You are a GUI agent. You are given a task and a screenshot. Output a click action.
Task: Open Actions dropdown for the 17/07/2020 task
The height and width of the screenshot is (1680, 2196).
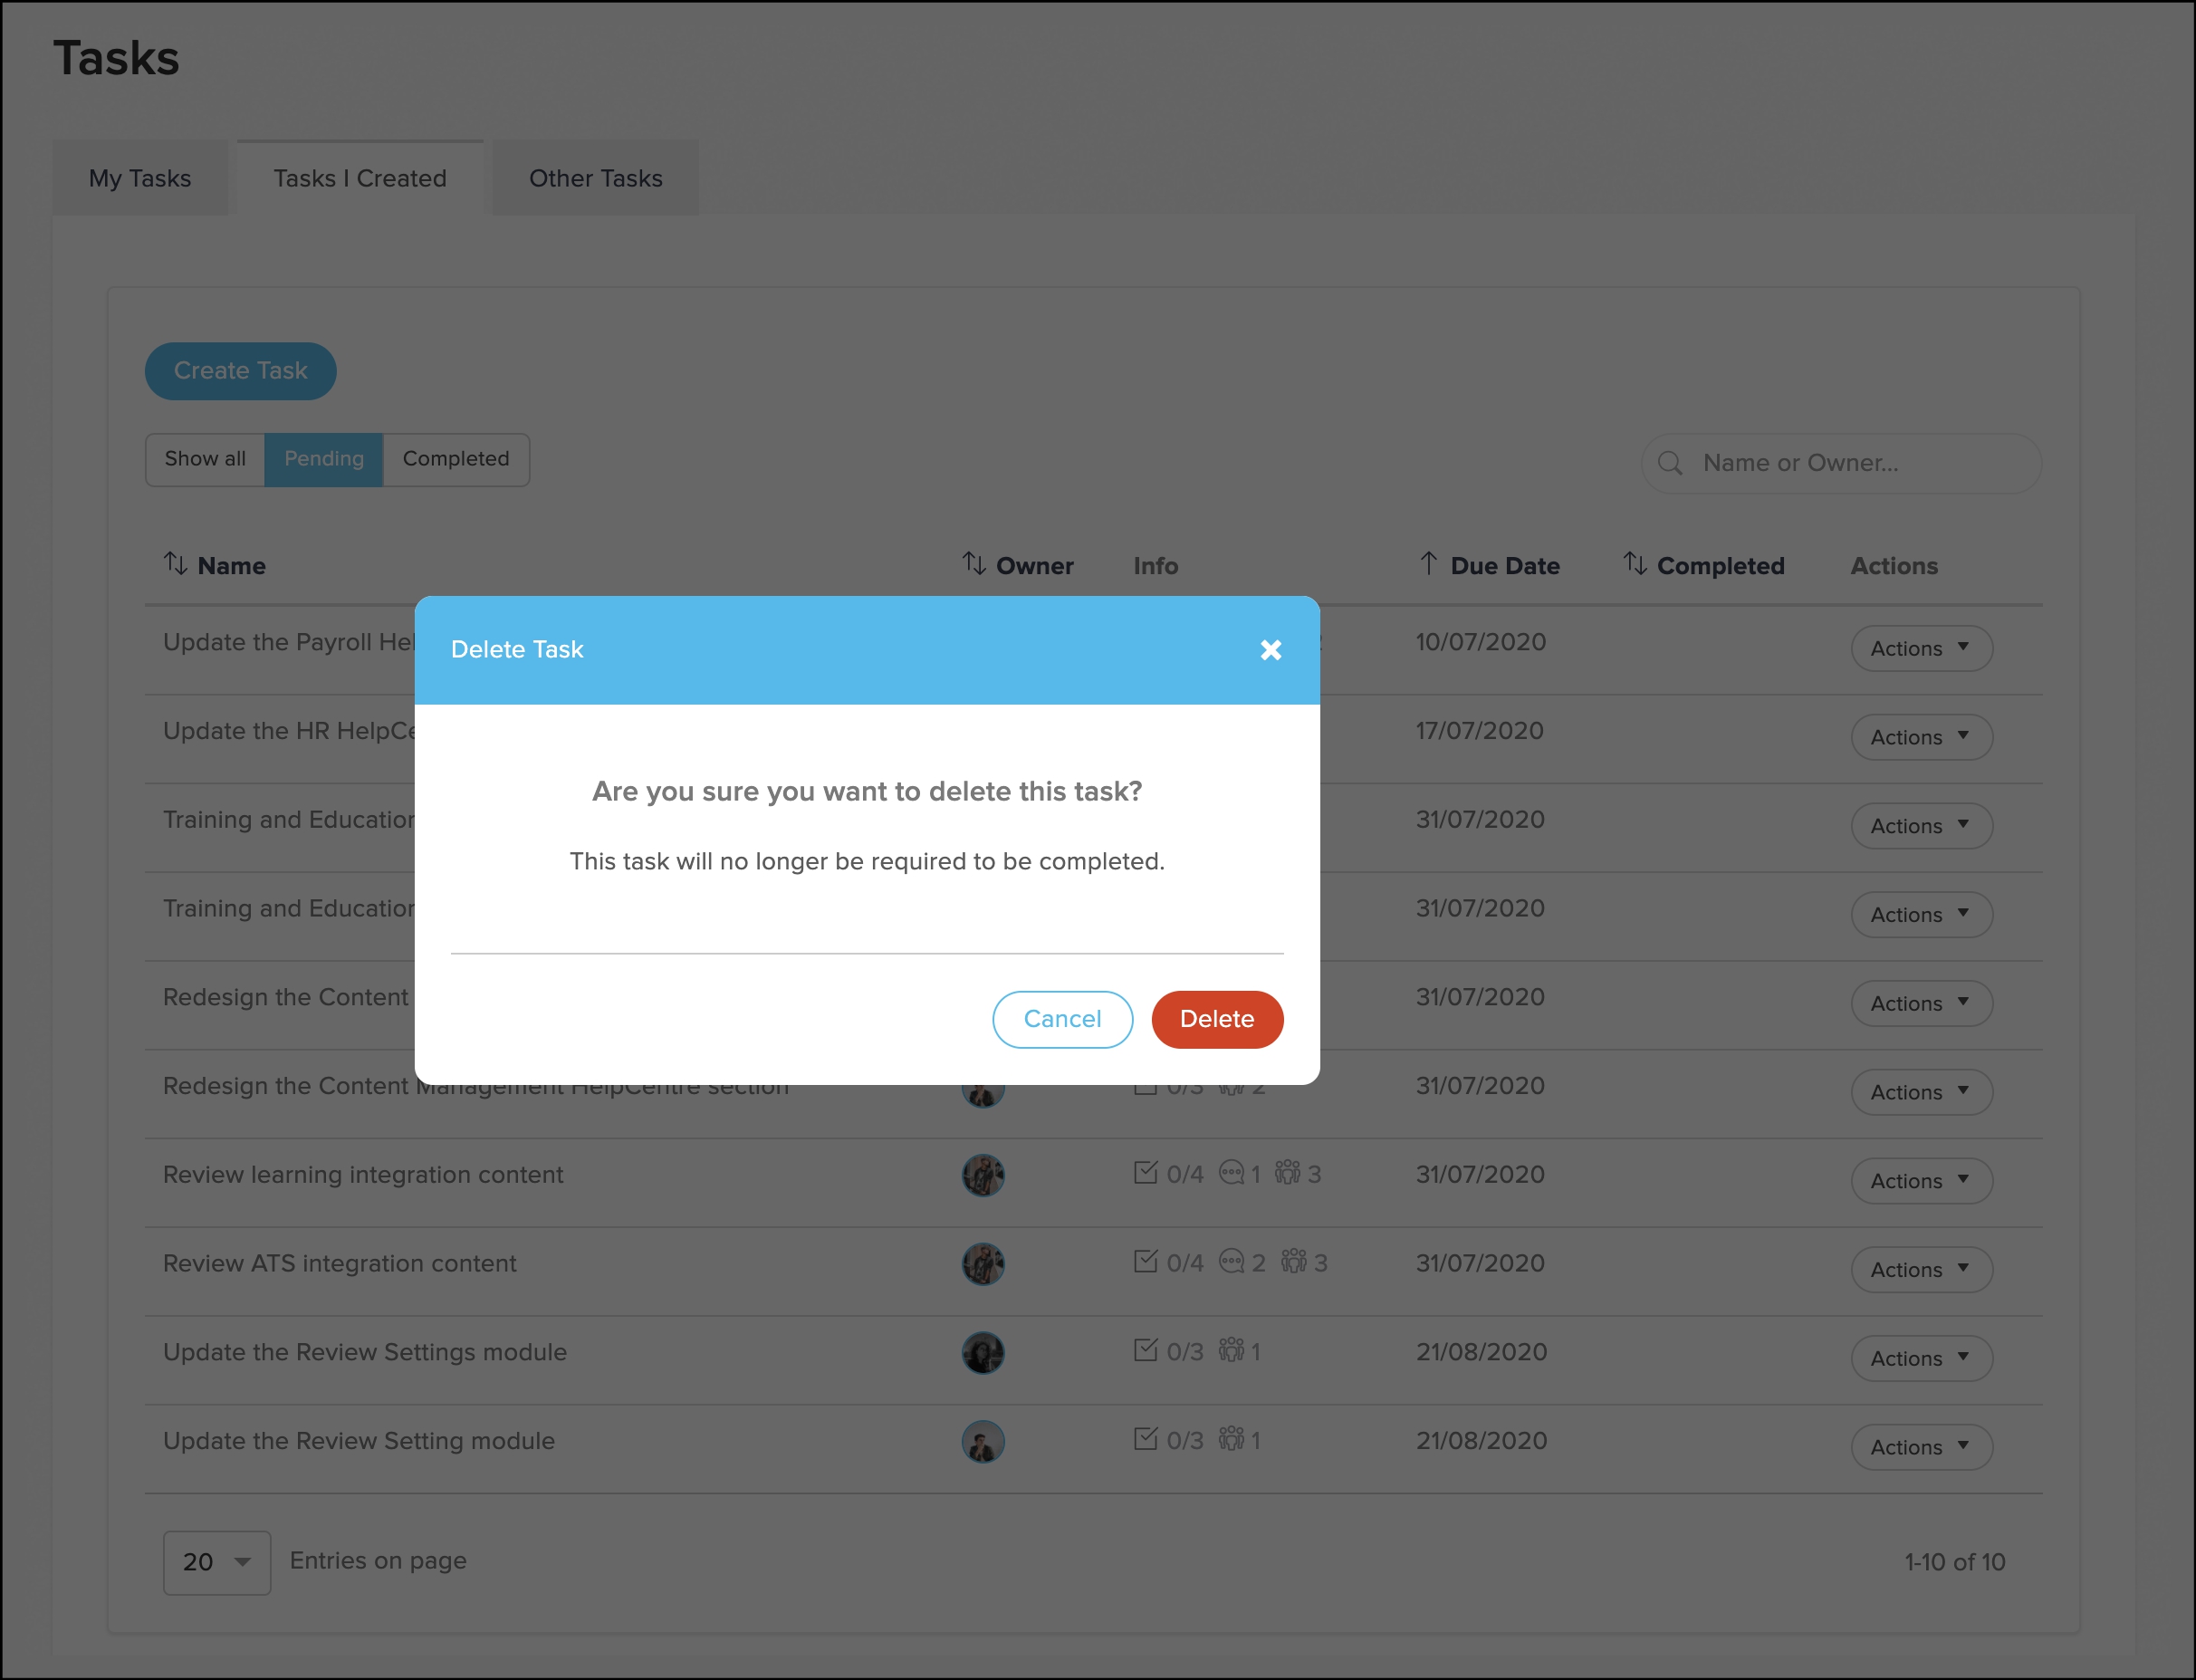(1921, 738)
